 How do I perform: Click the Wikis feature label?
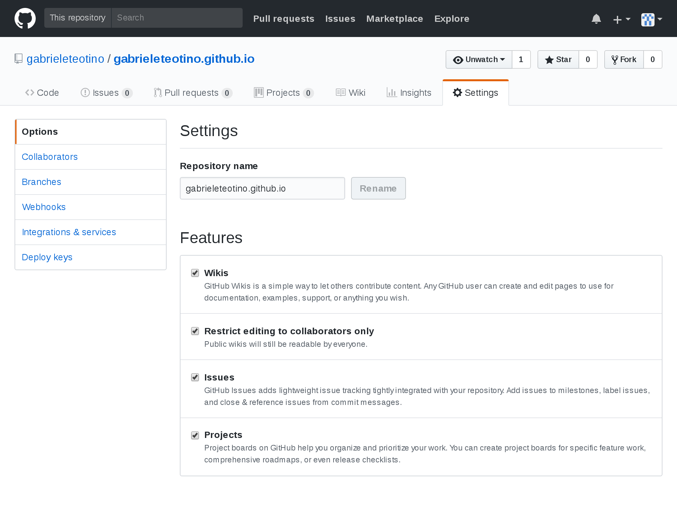pyautogui.click(x=216, y=273)
